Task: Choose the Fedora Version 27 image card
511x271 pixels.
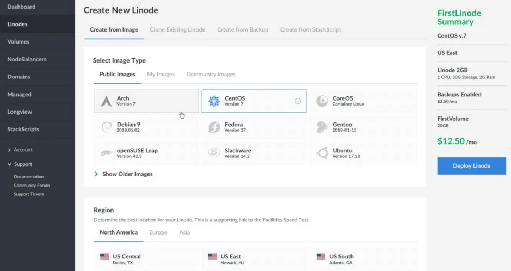Action: click(254, 127)
